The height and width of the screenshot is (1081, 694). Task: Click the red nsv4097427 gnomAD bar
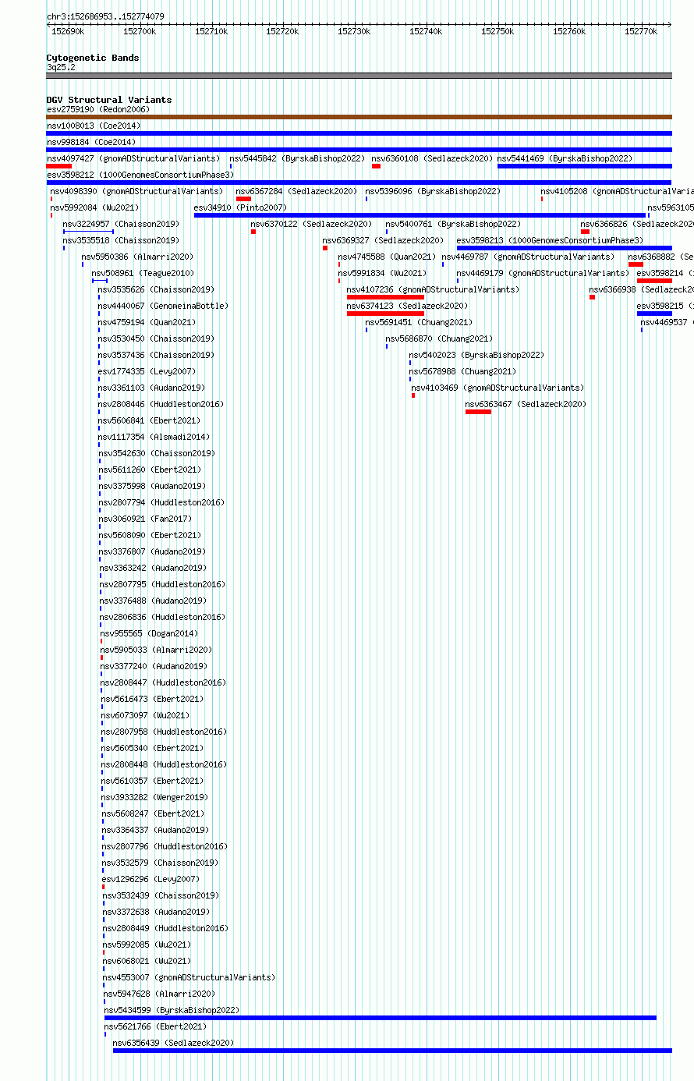pos(58,166)
